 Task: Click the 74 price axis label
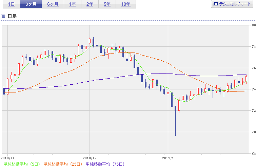pyautogui.click(x=254, y=89)
